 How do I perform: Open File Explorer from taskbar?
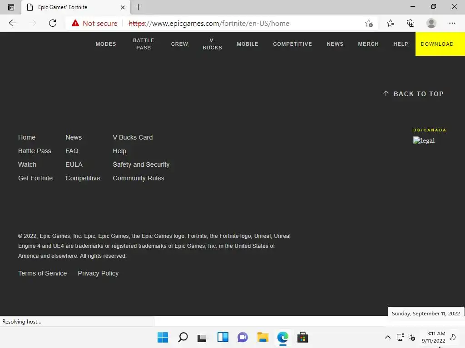point(263,337)
